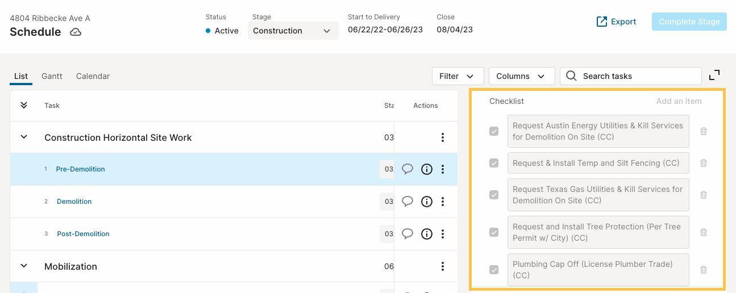The image size is (736, 293).
Task: Click the Task column header
Action: [52, 106]
